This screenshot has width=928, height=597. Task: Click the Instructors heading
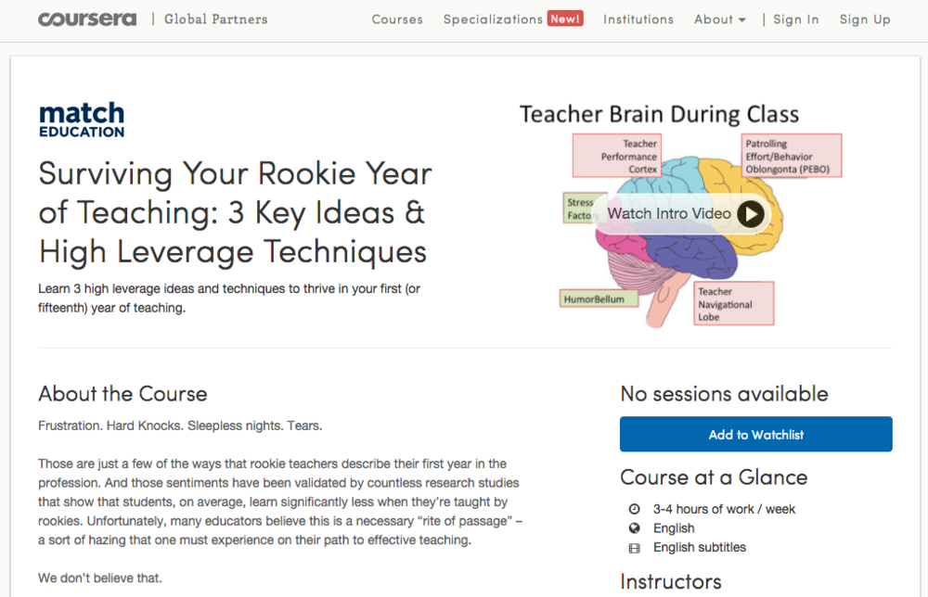[671, 581]
